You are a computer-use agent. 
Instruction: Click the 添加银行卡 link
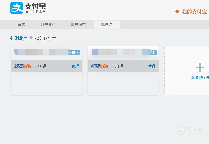[200, 78]
